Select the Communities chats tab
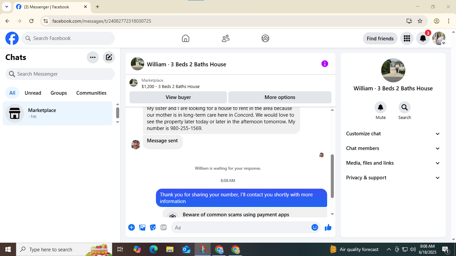 (91, 93)
